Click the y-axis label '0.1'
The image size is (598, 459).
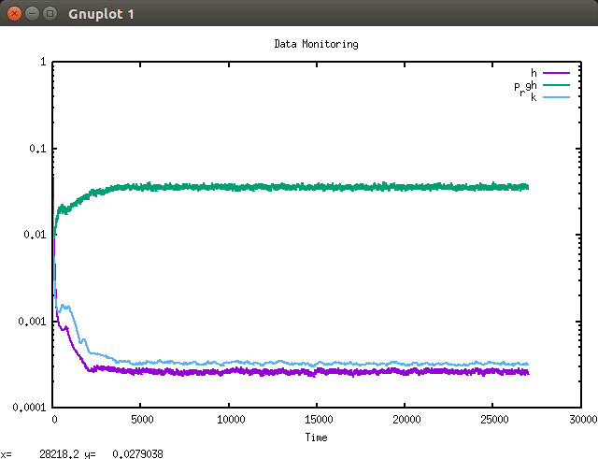pyautogui.click(x=37, y=149)
